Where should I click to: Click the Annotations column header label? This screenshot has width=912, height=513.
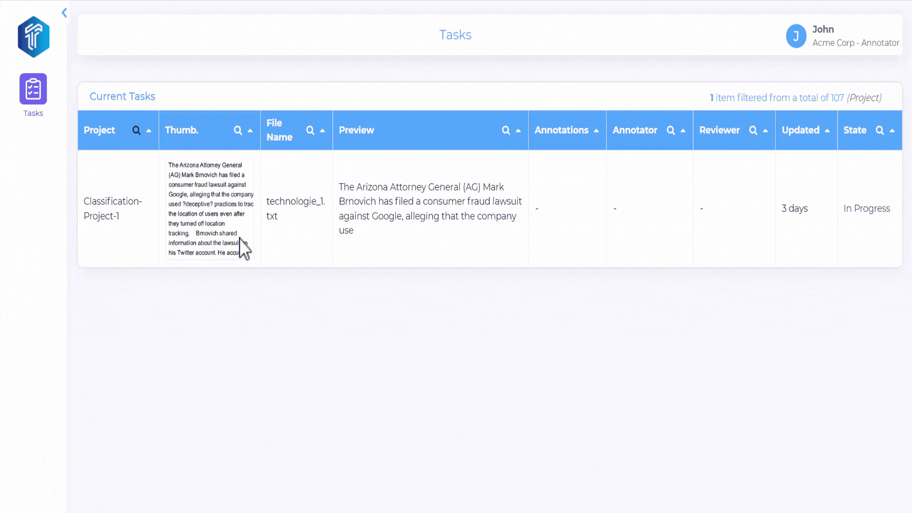point(561,130)
